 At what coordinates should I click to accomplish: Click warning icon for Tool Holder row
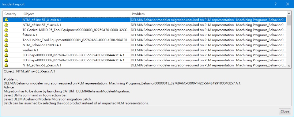(x=6, y=40)
